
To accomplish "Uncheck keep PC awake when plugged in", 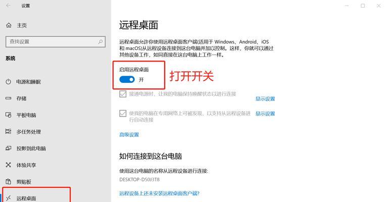I will click(123, 94).
